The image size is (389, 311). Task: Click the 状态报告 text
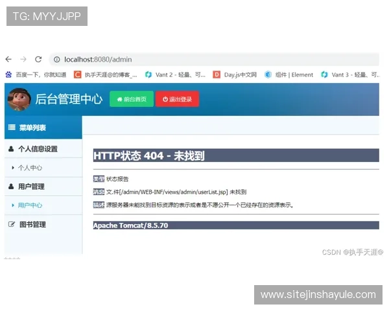pyautogui.click(x=117, y=179)
